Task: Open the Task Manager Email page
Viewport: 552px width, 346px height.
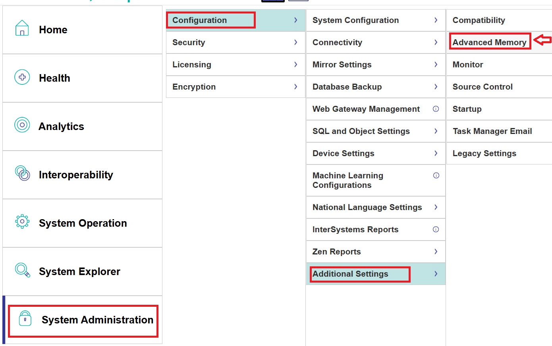Action: tap(492, 131)
